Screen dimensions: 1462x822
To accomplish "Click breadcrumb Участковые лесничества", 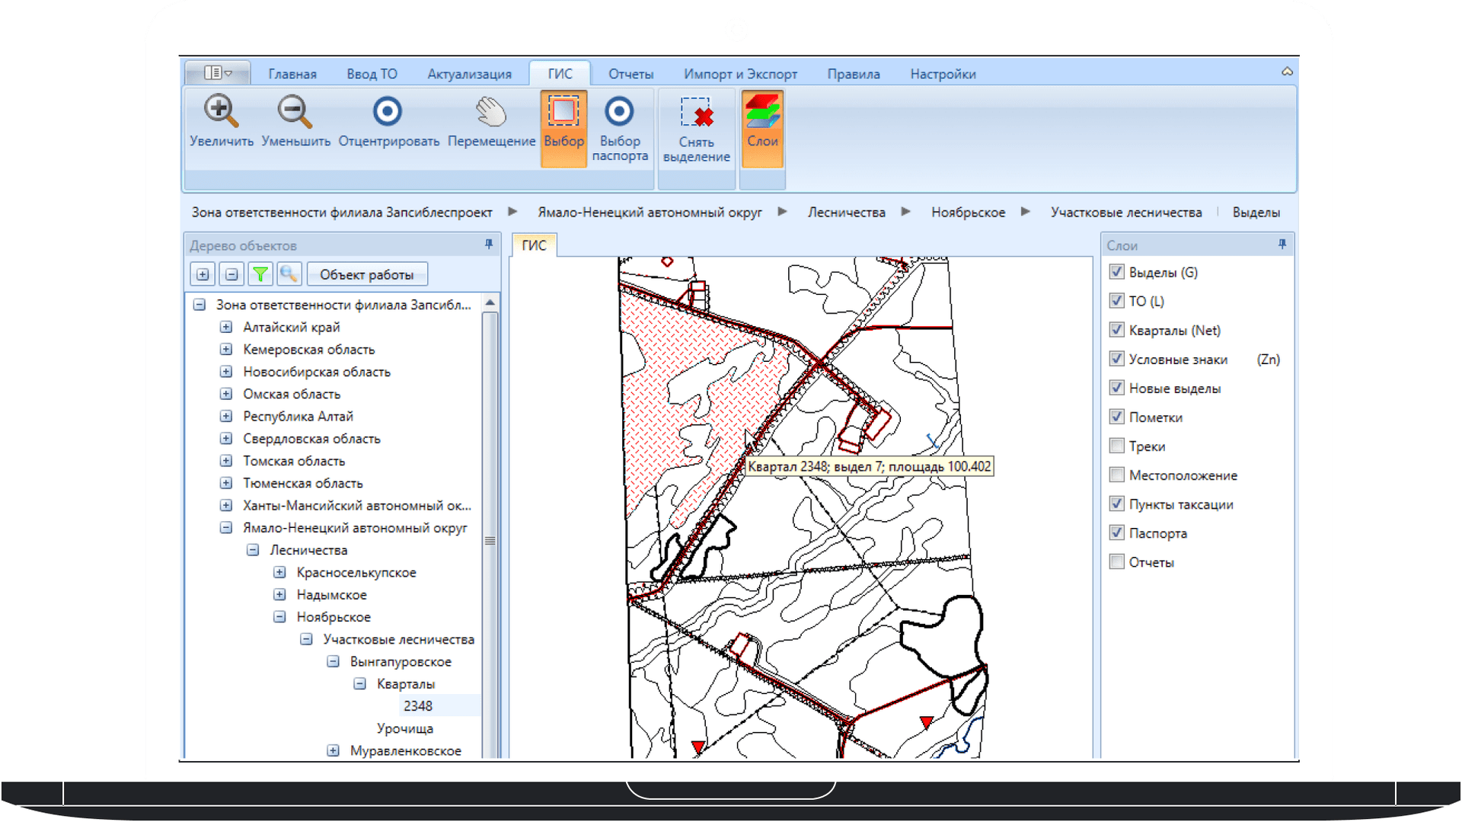I will point(1126,213).
